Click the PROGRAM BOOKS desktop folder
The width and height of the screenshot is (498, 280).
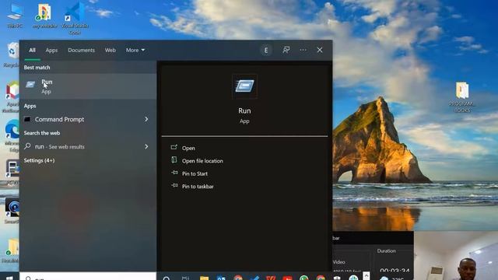pyautogui.click(x=462, y=96)
